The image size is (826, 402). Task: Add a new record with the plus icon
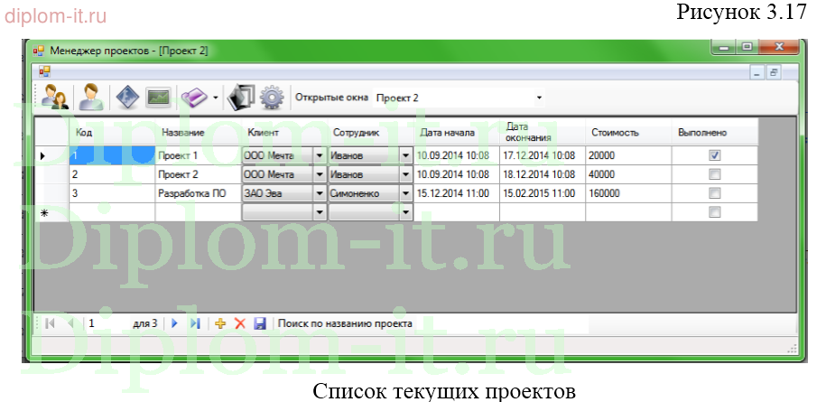220,323
